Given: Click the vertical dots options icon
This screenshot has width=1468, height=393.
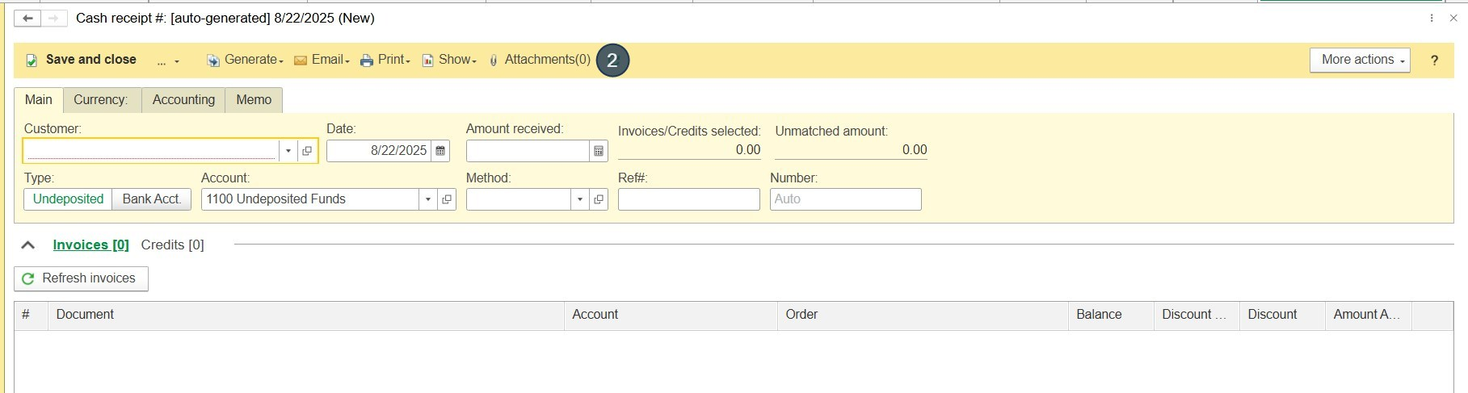Looking at the screenshot, I should (1432, 18).
